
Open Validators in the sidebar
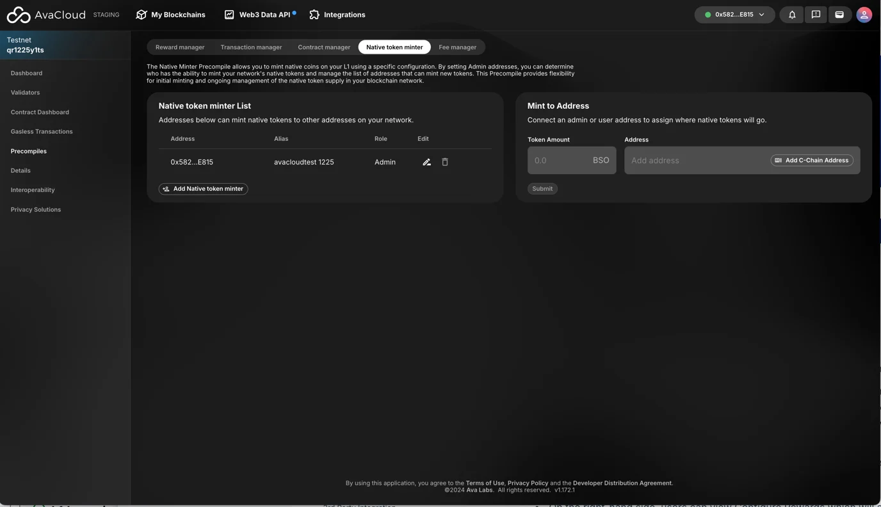click(x=25, y=93)
